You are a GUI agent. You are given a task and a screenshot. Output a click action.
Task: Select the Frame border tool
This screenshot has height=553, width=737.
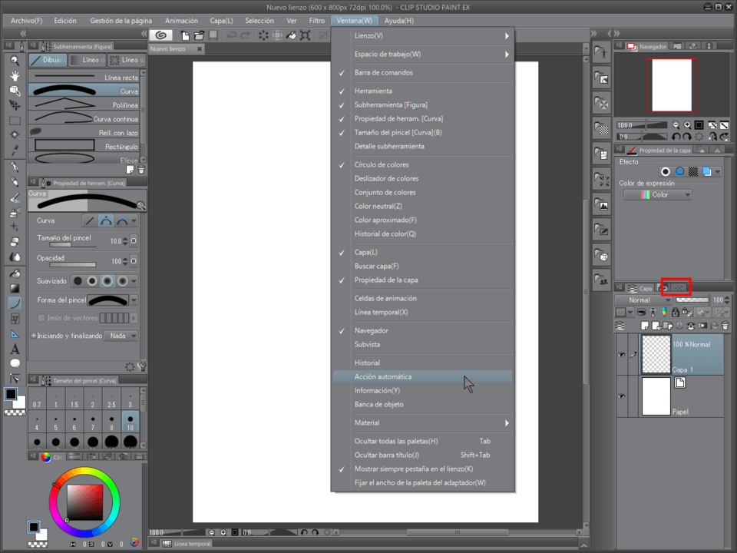point(15,319)
